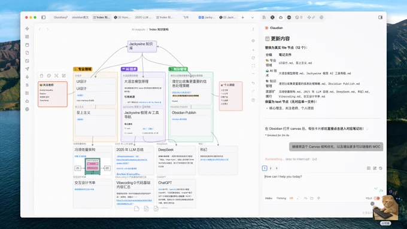Click the paper plane icon in left ribbon
This screenshot has height=229, width=407.
point(27,69)
